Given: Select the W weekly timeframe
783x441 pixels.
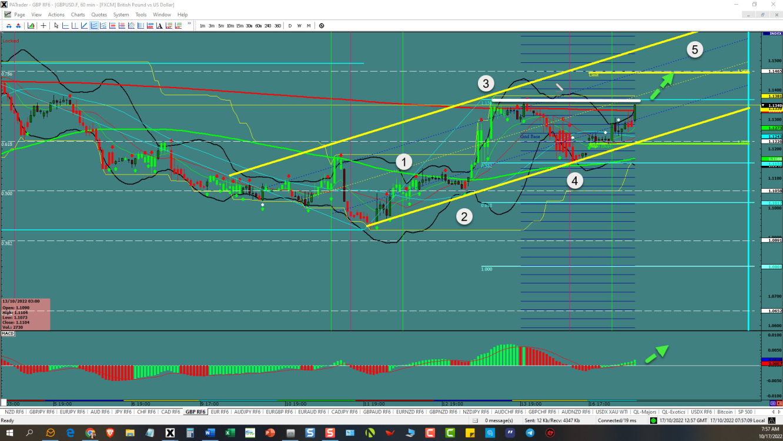Looking at the screenshot, I should (299, 26).
